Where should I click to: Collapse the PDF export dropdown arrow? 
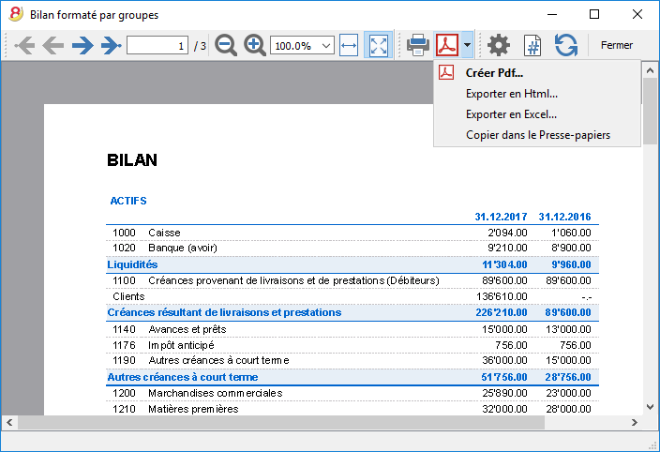467,45
